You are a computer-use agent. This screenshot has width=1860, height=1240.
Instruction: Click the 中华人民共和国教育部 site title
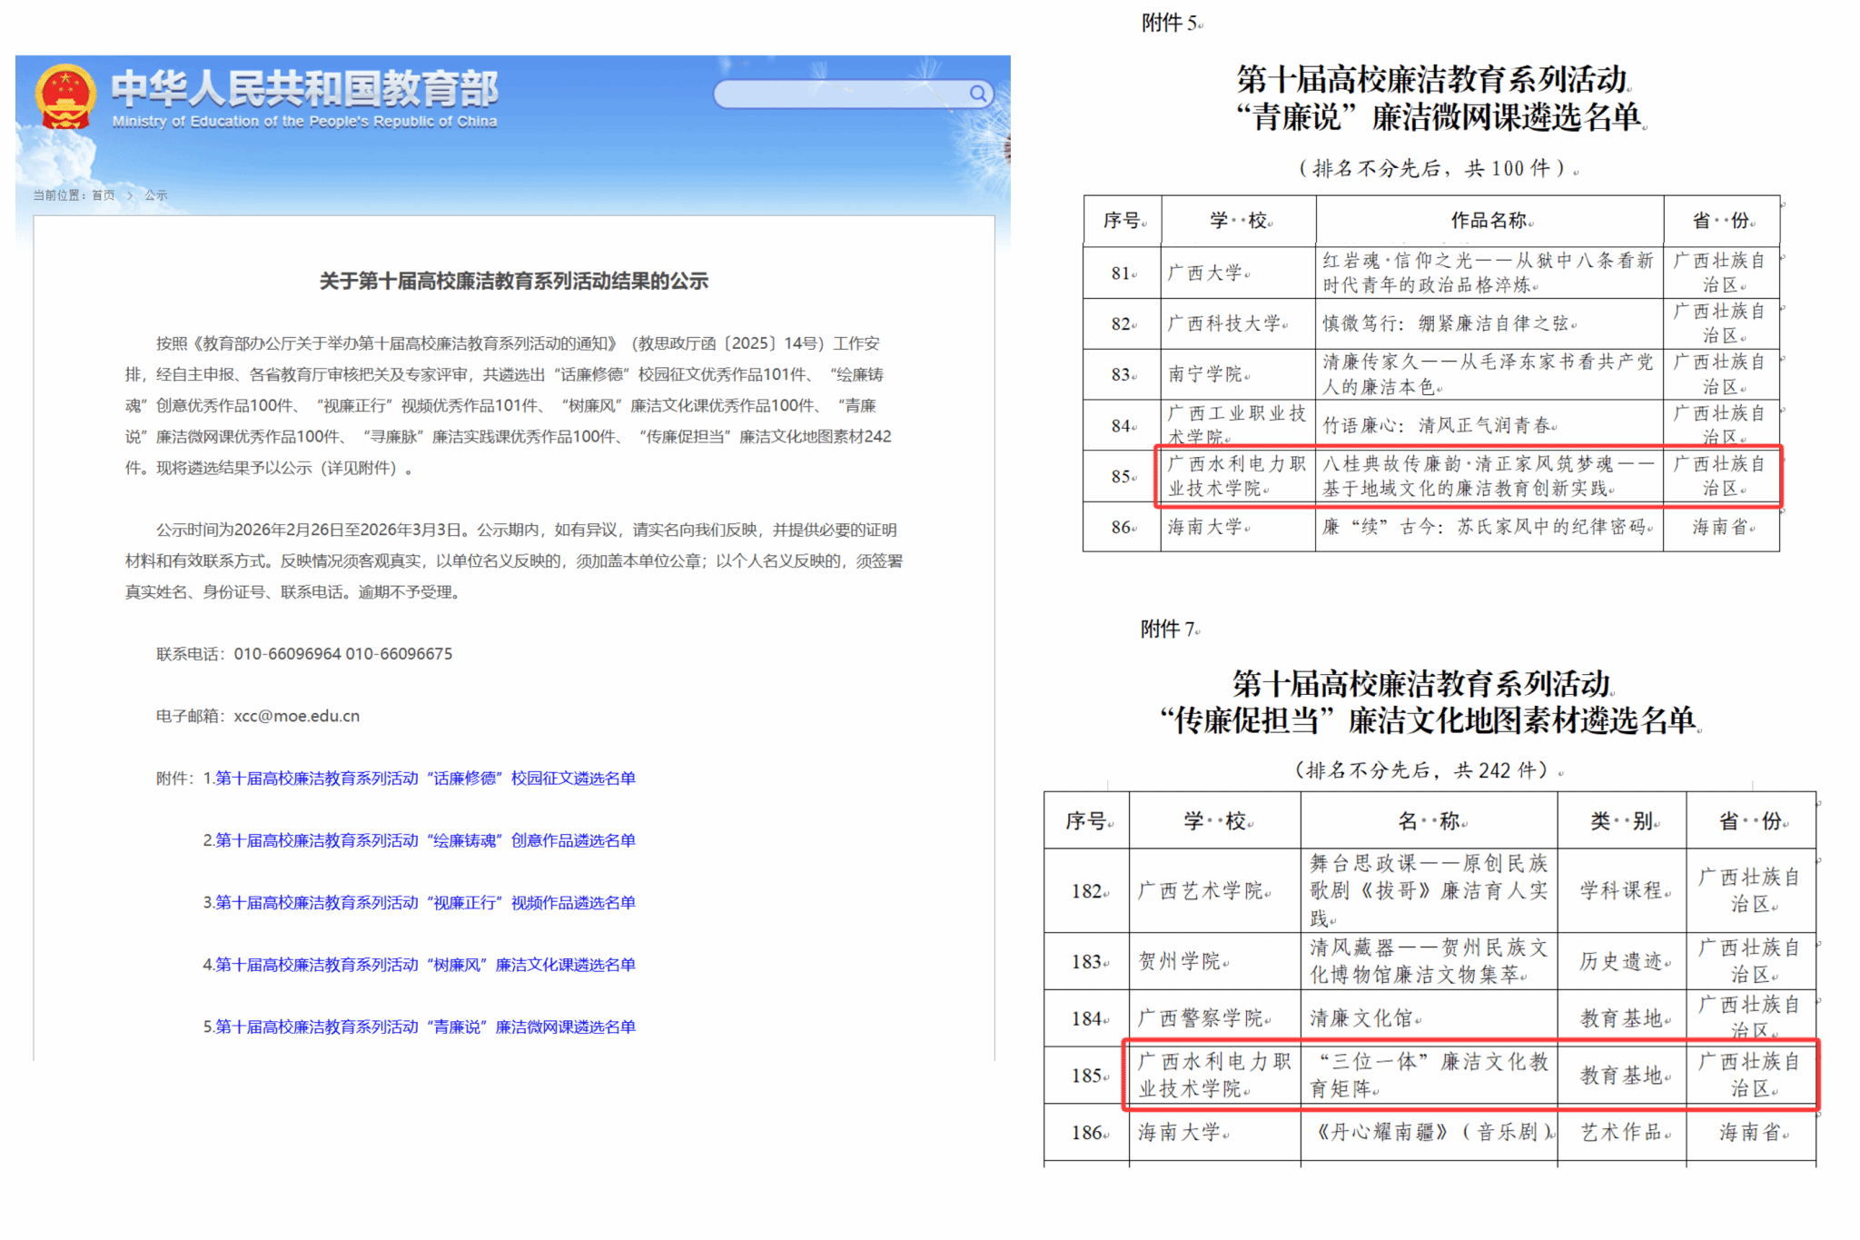(x=304, y=89)
